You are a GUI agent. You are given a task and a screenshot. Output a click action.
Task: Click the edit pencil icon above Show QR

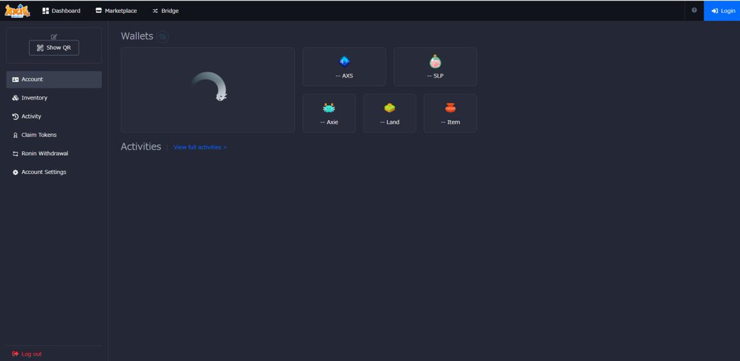[x=54, y=37]
